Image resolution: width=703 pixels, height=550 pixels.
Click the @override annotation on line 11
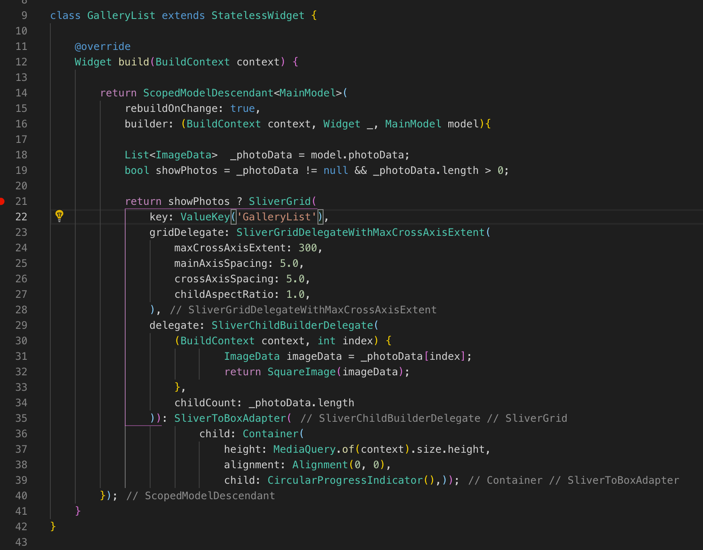pyautogui.click(x=103, y=46)
